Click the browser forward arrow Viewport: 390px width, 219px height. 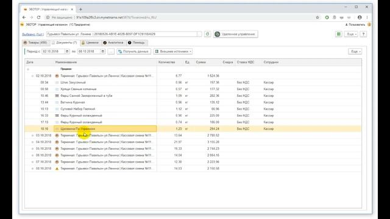tap(31, 18)
